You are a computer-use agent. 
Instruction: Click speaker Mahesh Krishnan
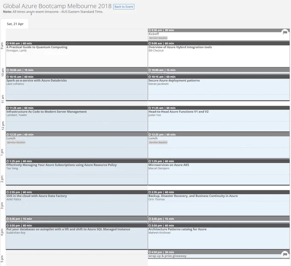pos(160,233)
